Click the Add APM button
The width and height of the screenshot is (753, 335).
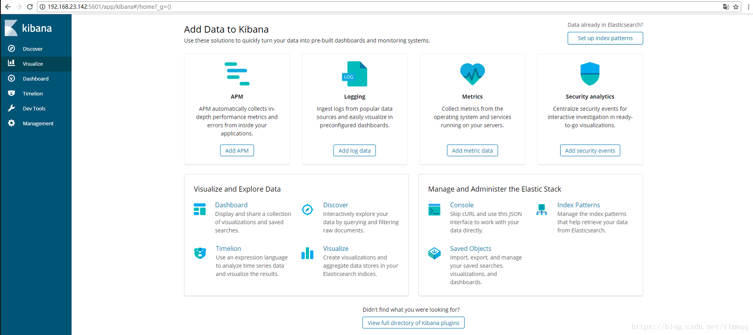pos(237,150)
